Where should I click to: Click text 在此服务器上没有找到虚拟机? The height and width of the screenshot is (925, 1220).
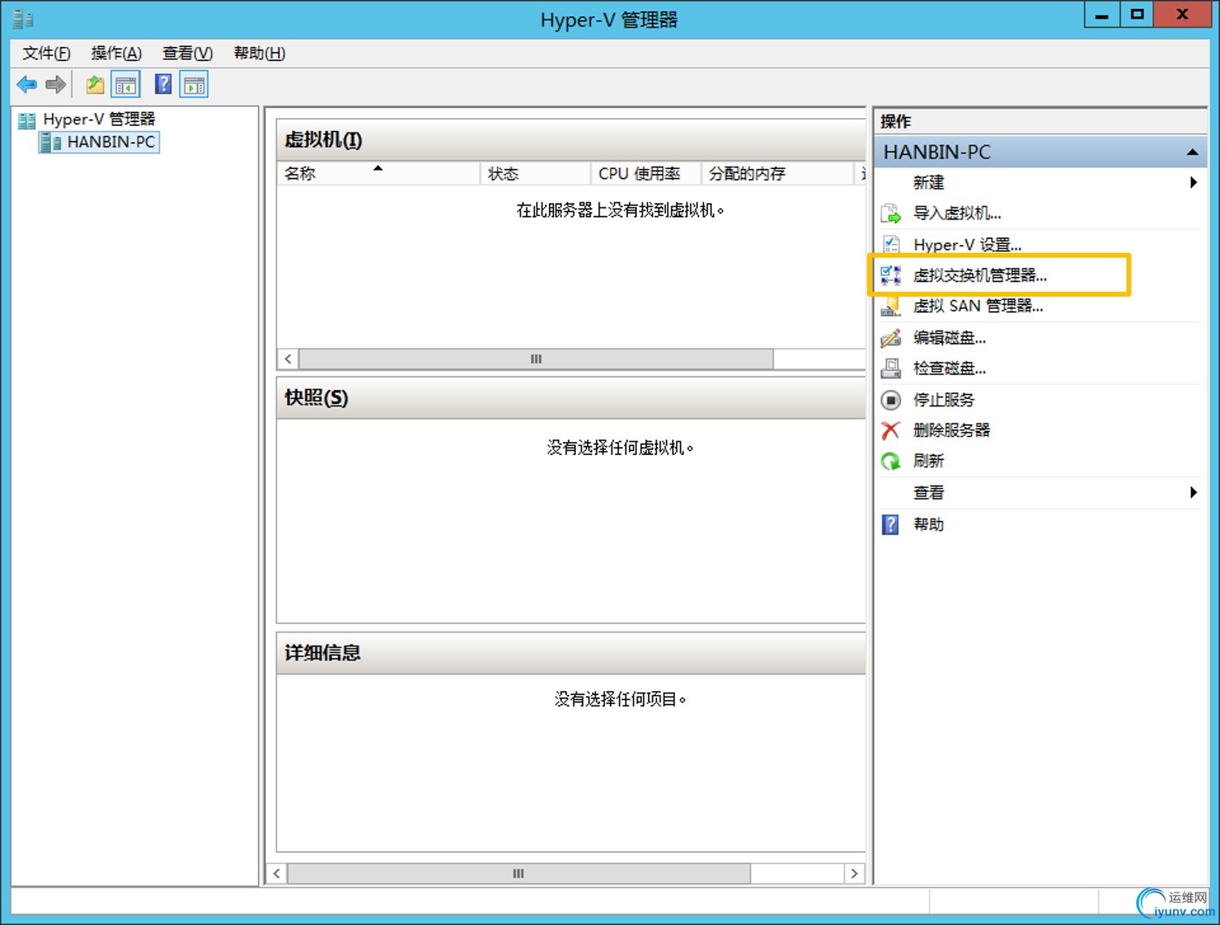coord(620,211)
